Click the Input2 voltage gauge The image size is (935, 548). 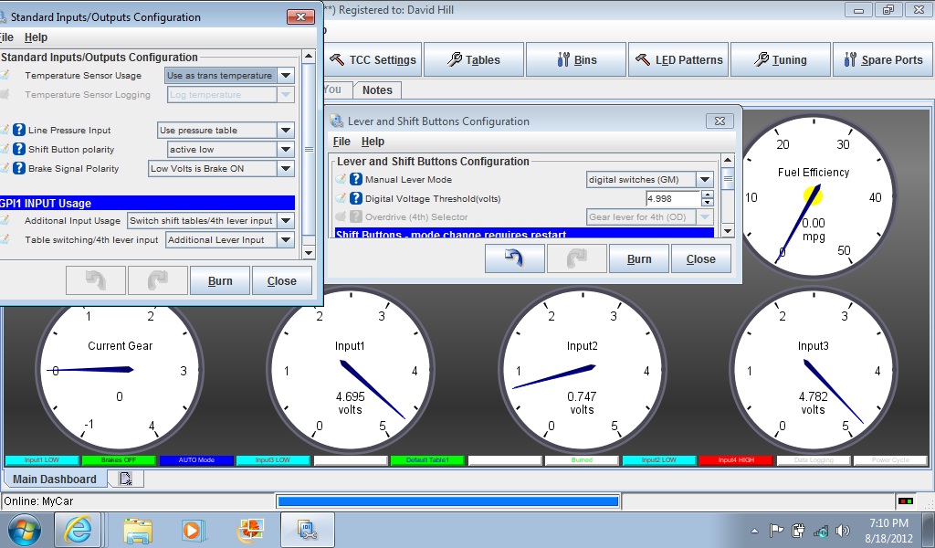click(582, 370)
